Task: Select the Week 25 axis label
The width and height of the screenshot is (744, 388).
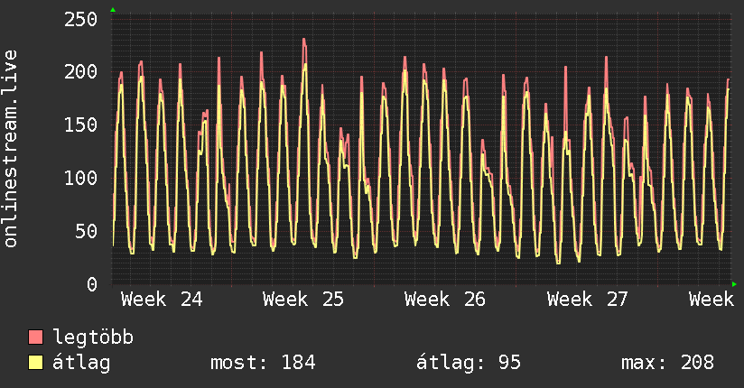Action: click(303, 300)
